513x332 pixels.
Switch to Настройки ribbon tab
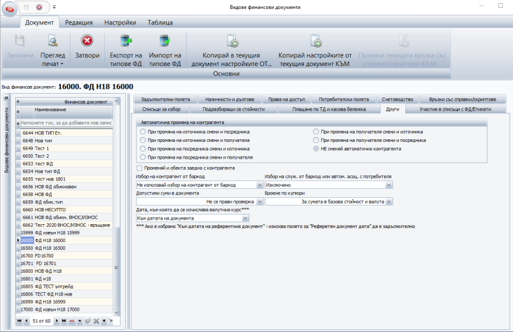[x=121, y=22]
